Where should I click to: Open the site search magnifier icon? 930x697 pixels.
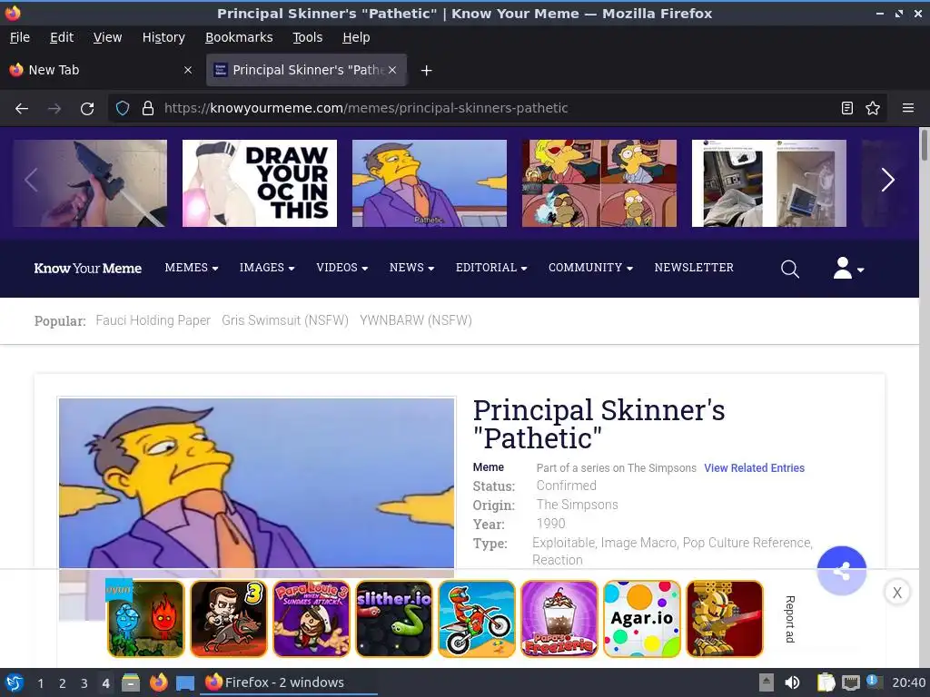click(789, 269)
